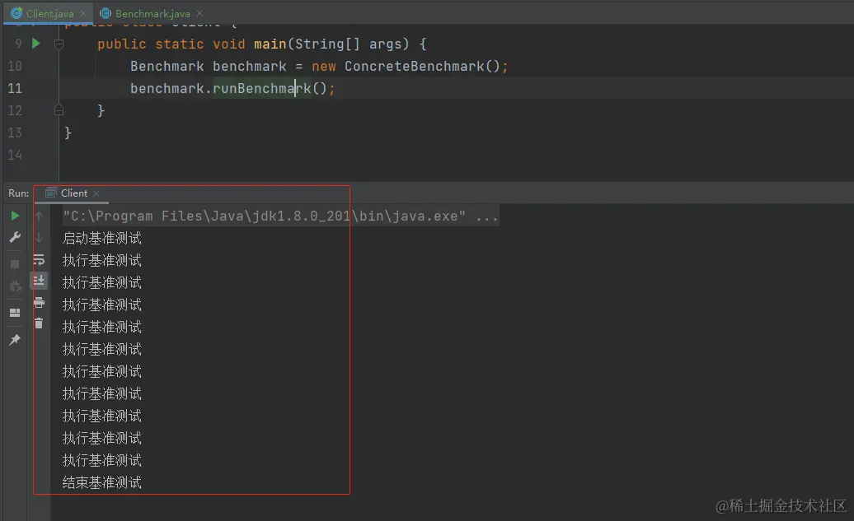The height and width of the screenshot is (521, 854).
Task: Click the print console icon
Action: [x=39, y=302]
